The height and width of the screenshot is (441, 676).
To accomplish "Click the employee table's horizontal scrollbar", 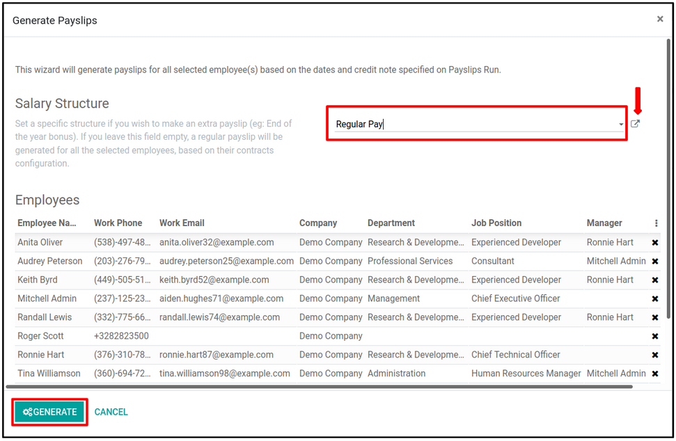I will [319, 387].
